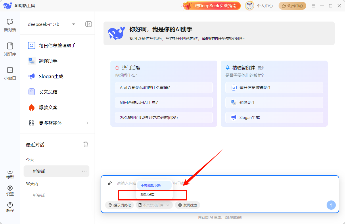The height and width of the screenshot is (224, 345).
Task: Start a new chat via 新对话 icon
Action: [x=10, y=25]
